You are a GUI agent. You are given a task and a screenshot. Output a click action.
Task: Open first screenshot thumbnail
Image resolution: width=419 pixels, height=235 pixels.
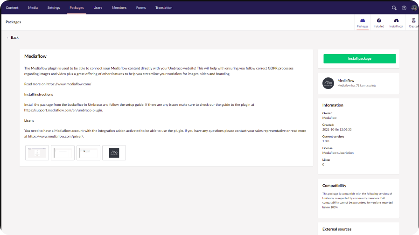point(37,153)
